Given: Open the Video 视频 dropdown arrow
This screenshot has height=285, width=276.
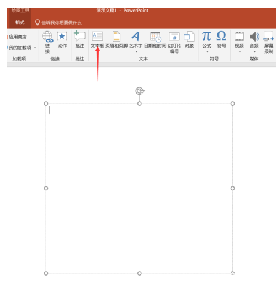Looking at the screenshot, I should coord(240,51).
